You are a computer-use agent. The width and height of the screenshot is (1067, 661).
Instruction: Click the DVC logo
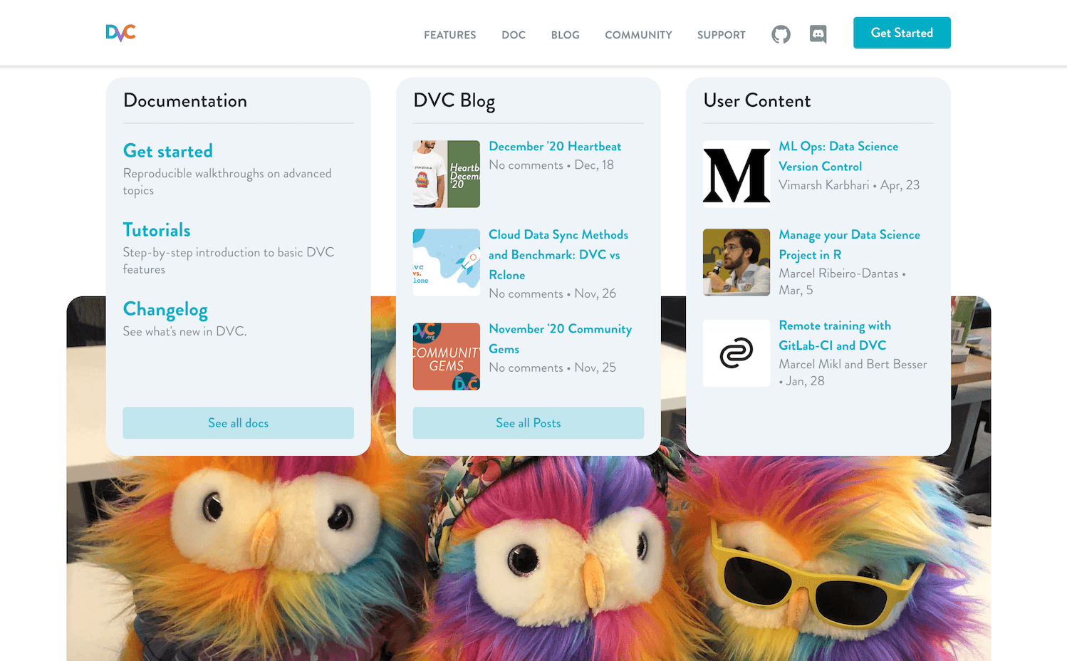tap(120, 32)
